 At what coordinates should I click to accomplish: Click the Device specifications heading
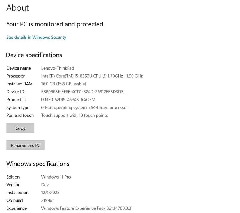coord(34,55)
